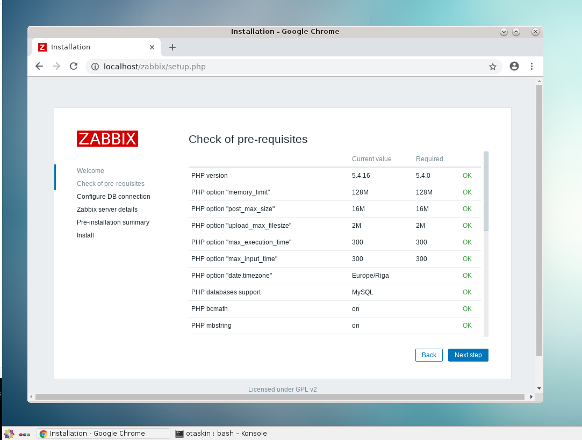Bookmark this page with the star icon
Viewport: 582px width, 440px height.
pyautogui.click(x=493, y=67)
